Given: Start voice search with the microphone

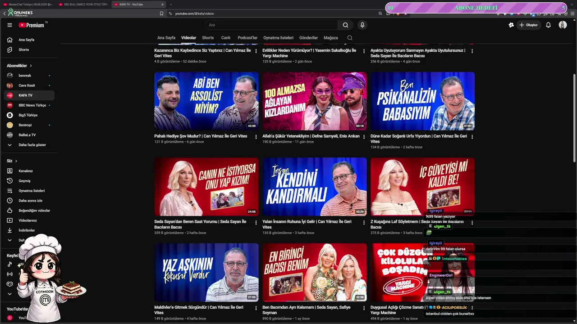Looking at the screenshot, I should [362, 25].
